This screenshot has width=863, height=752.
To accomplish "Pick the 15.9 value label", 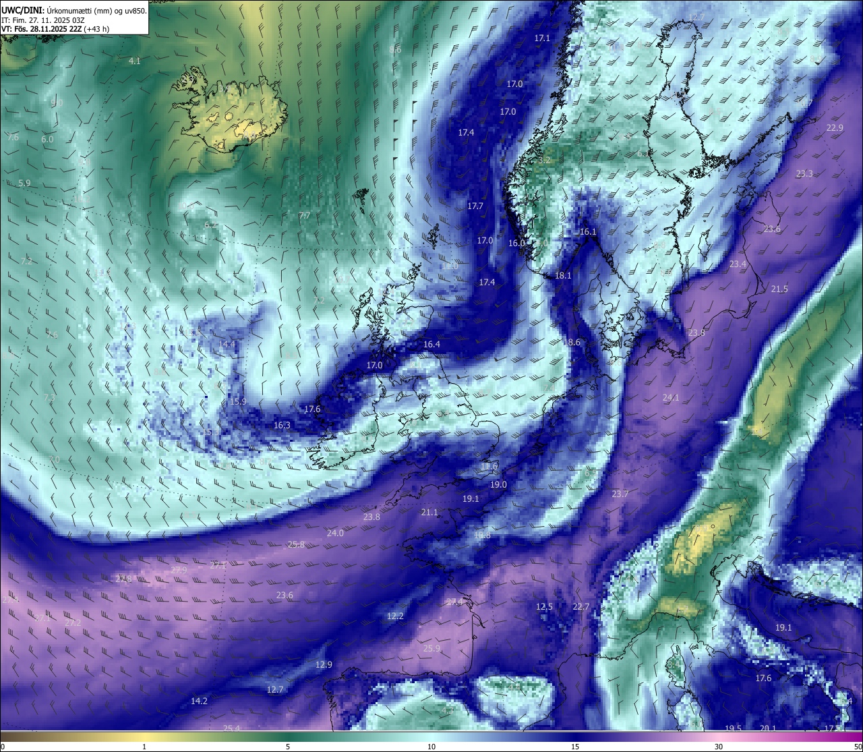I will 238,402.
